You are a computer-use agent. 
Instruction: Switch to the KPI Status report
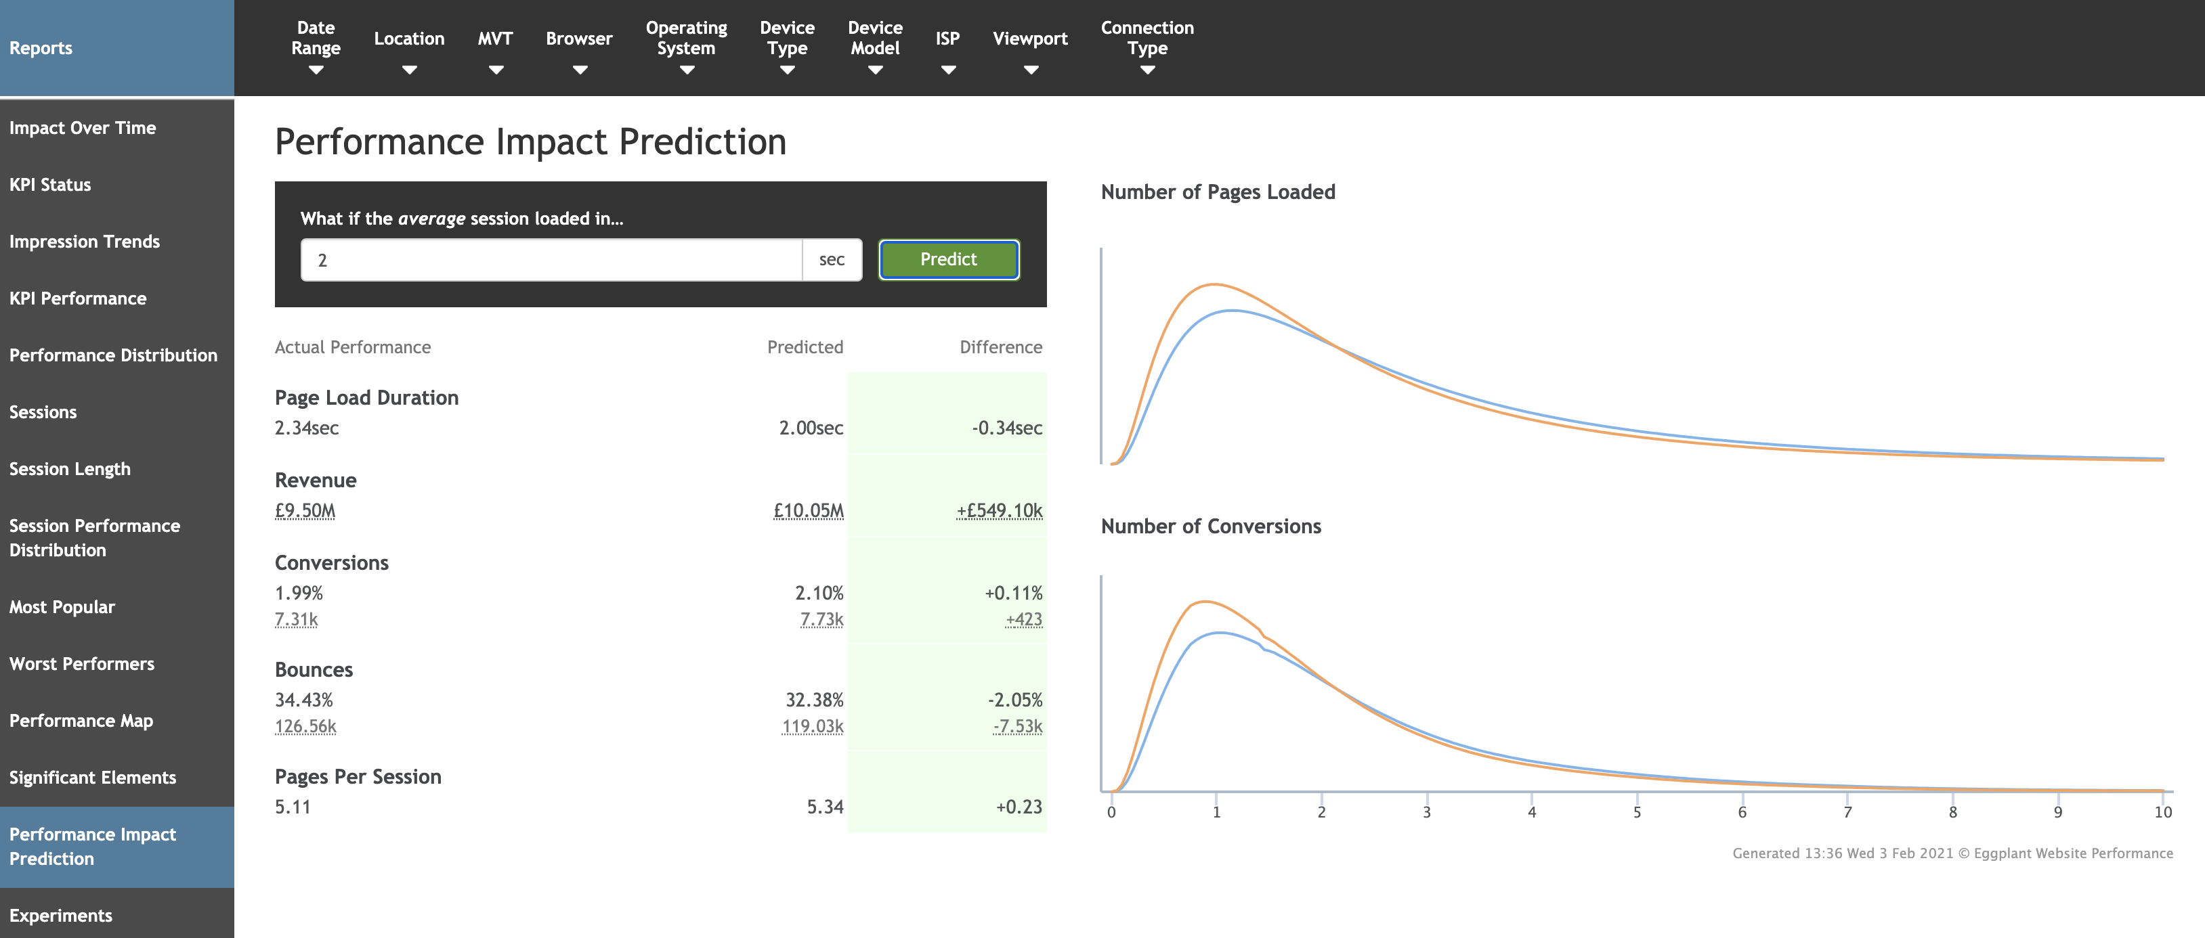click(x=49, y=184)
